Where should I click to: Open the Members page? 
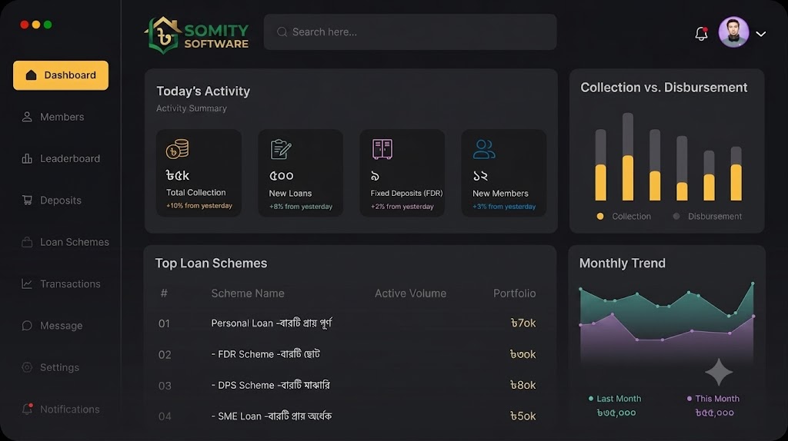coord(53,117)
